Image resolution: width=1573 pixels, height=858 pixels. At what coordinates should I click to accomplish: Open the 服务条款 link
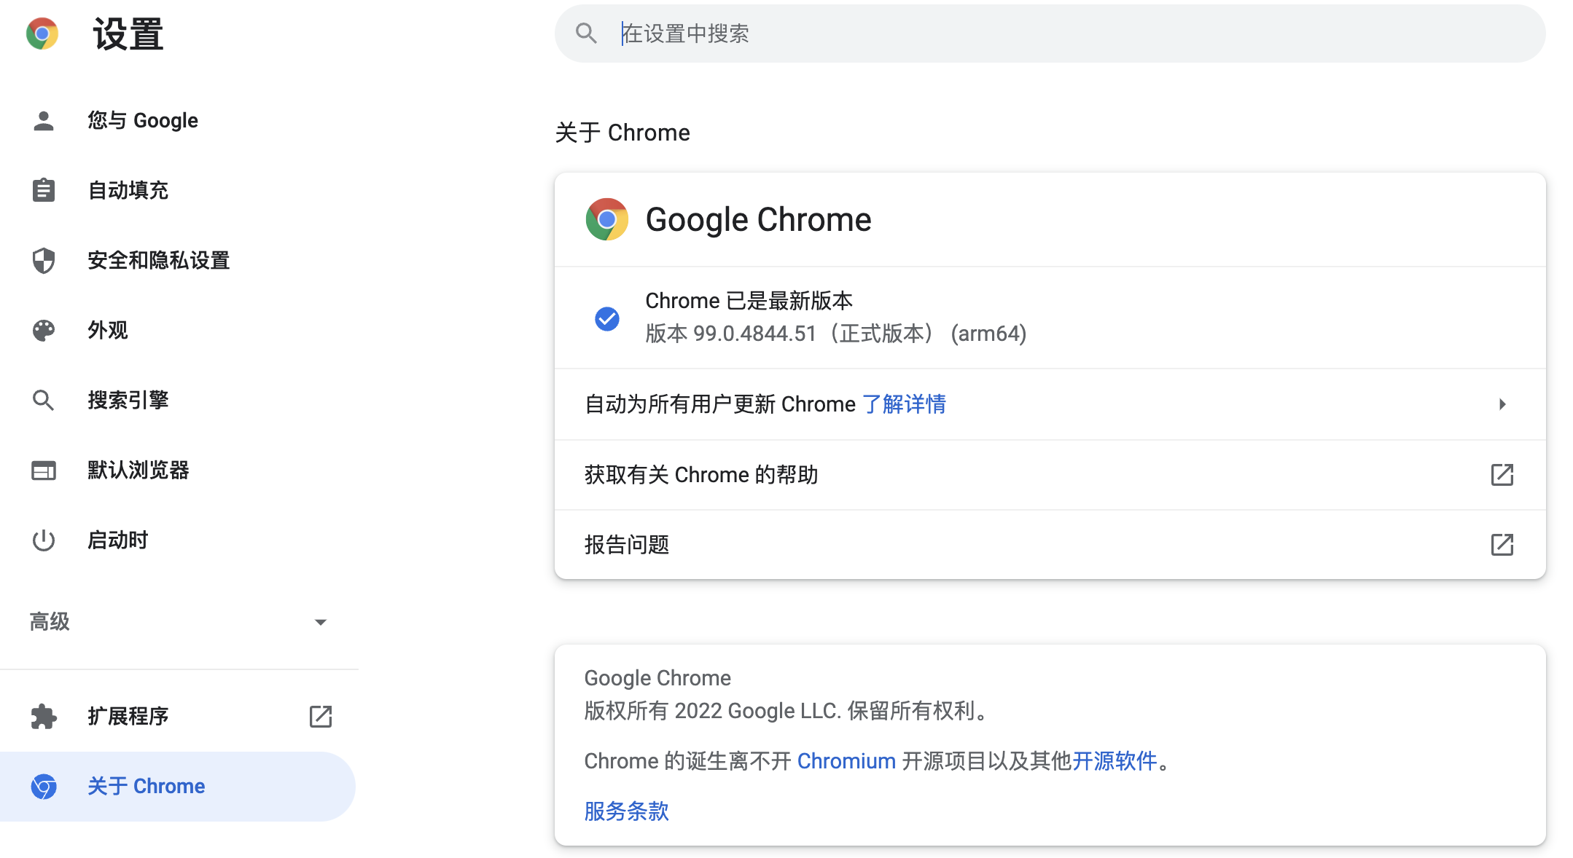627,811
